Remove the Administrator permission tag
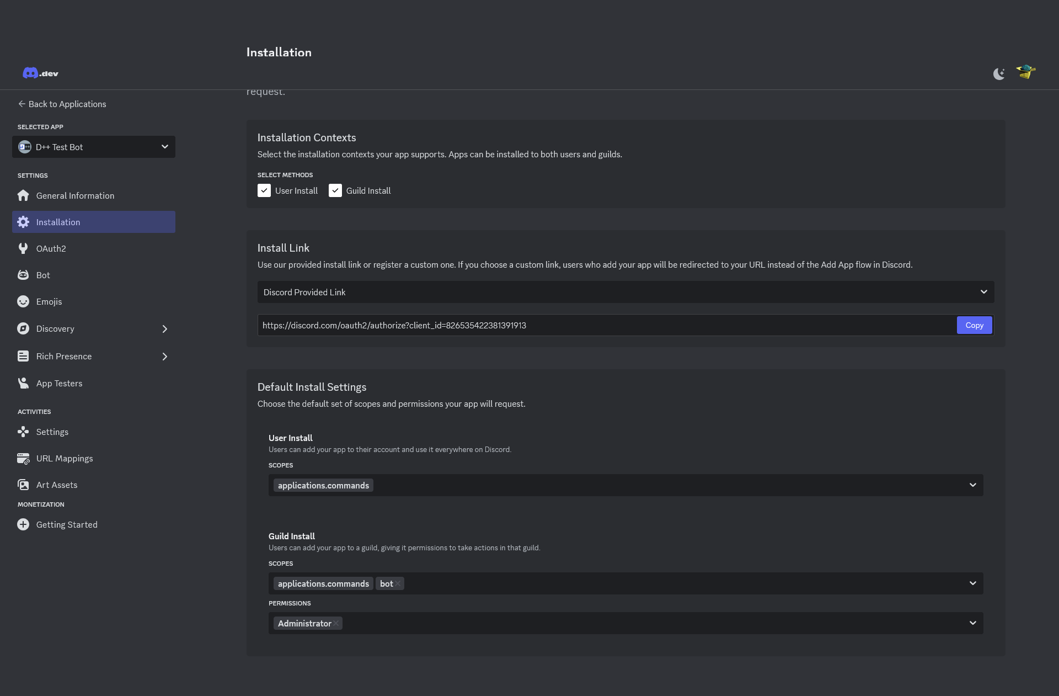 [x=336, y=623]
